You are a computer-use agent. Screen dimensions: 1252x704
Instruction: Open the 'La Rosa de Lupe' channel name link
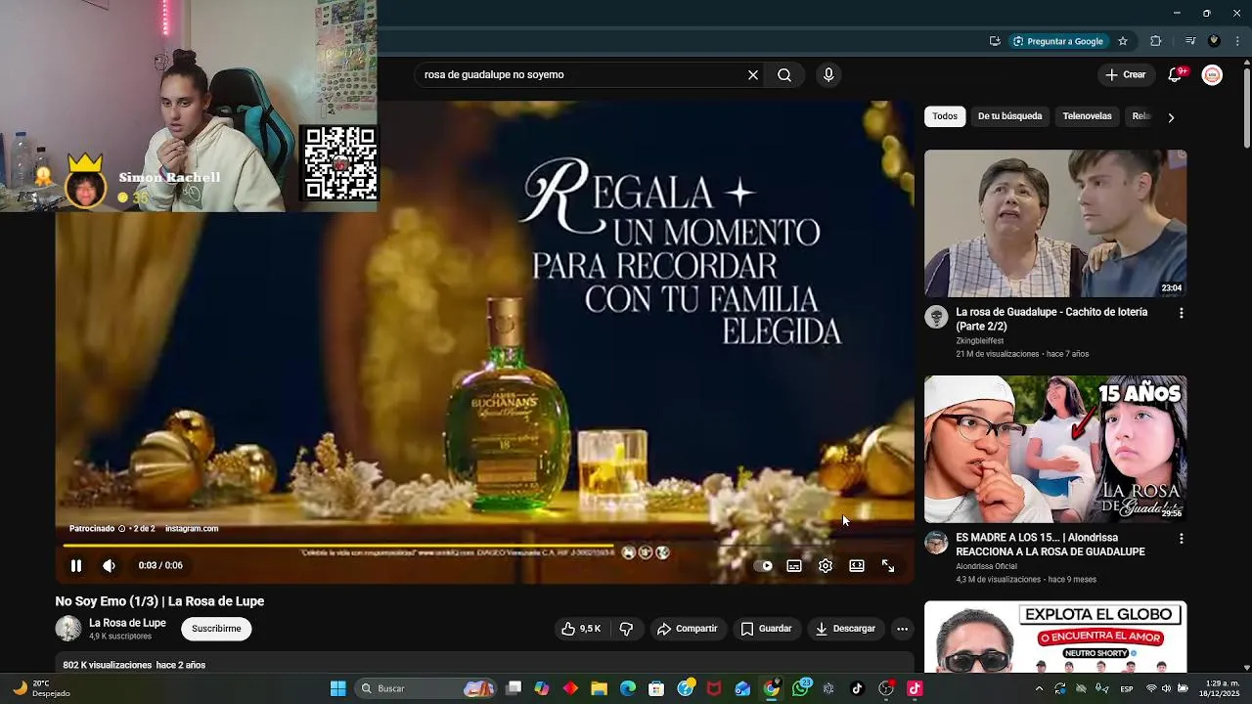pos(127,623)
